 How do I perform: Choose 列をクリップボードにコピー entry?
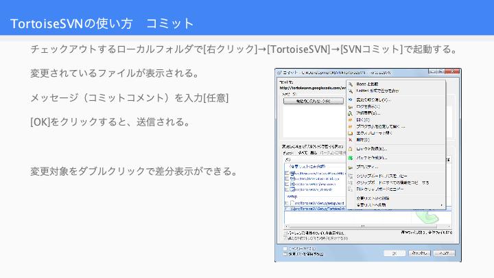[x=380, y=189]
